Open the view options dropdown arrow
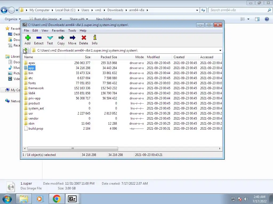 248,19
